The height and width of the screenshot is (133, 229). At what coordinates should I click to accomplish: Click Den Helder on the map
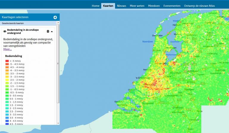(x=157, y=35)
